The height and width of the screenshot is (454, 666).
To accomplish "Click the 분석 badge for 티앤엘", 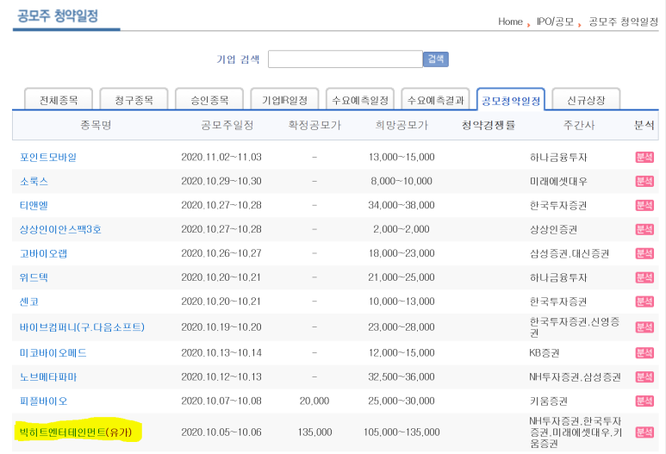I will pos(644,205).
